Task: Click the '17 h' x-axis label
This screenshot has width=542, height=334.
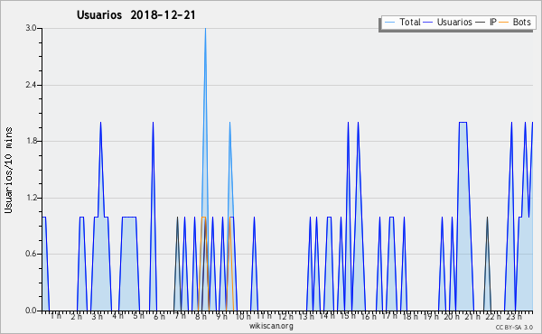Action: tap(389, 316)
